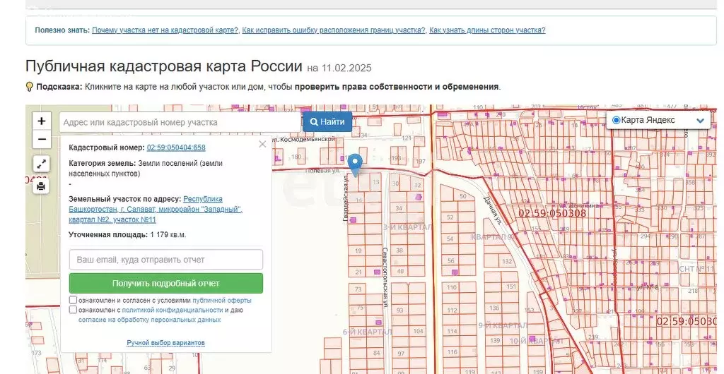
Task: Zoom out the cadastral map
Action: 42,139
